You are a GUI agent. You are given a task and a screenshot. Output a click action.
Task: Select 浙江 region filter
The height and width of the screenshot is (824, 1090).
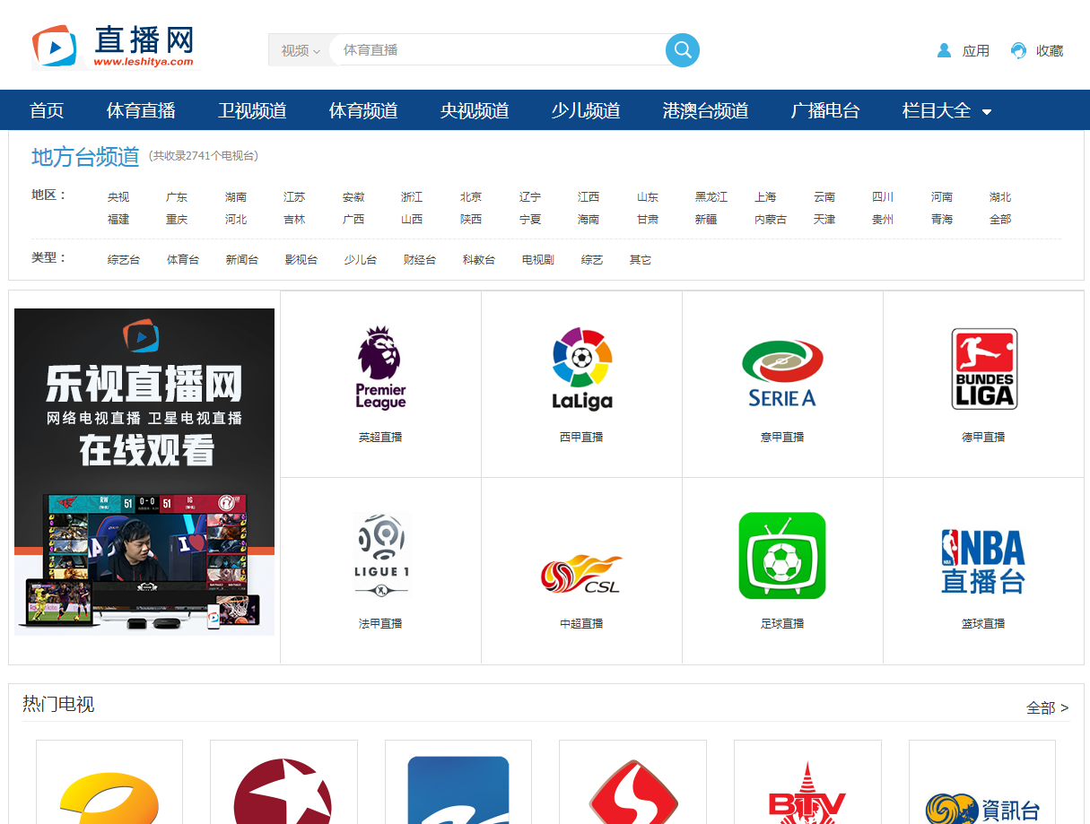pyautogui.click(x=412, y=196)
